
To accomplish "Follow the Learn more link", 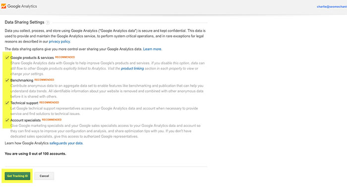I will tap(152, 49).
